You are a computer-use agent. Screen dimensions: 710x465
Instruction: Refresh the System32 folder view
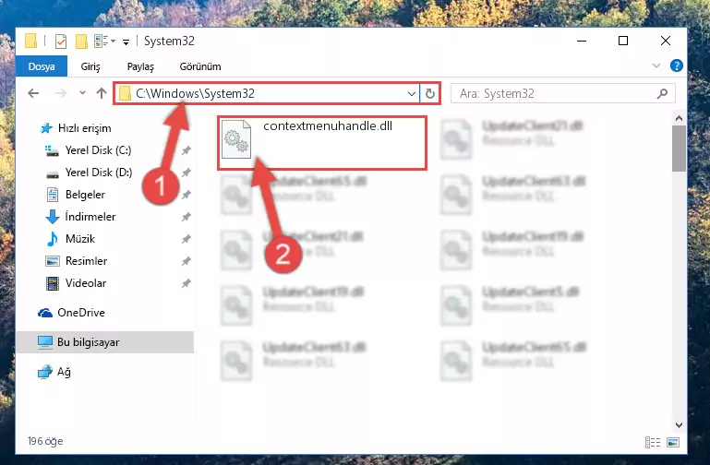tap(429, 93)
